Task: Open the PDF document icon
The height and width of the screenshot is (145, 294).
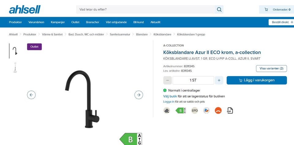Action: [x=230, y=111]
